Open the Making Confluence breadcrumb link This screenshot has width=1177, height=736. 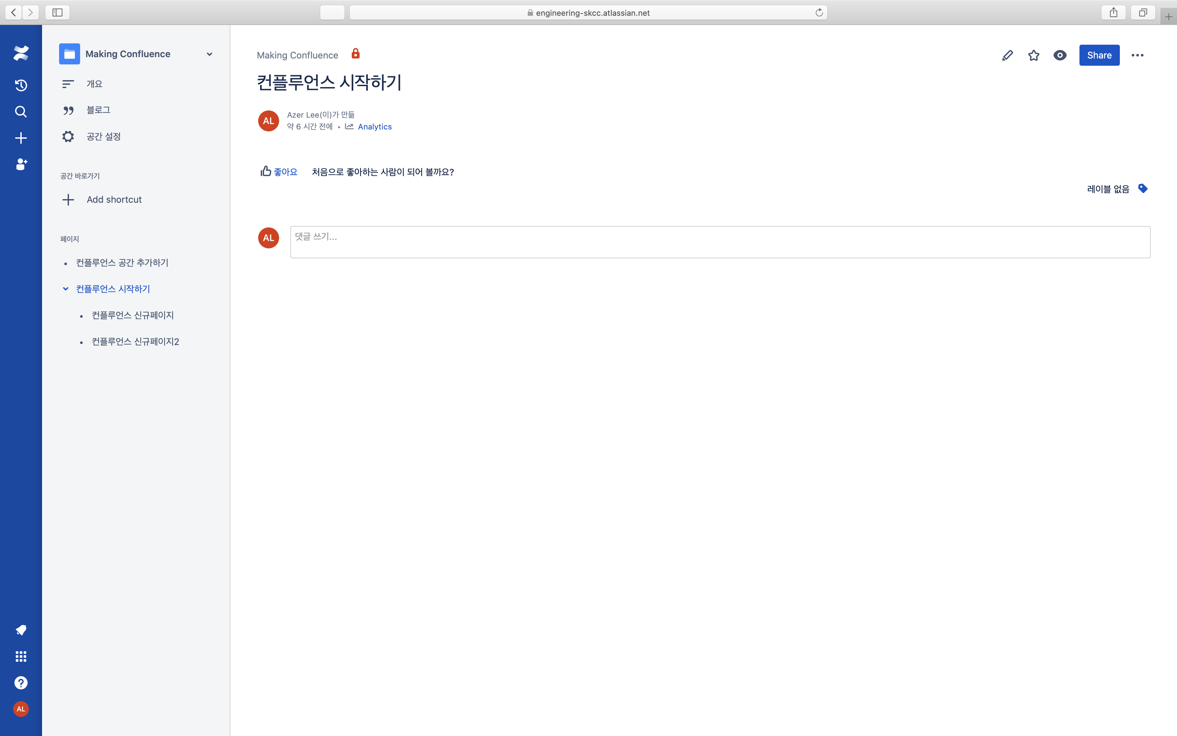(297, 56)
